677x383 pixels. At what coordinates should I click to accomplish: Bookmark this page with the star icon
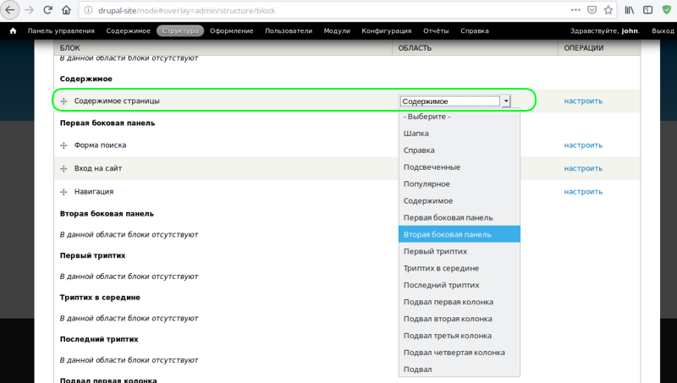click(608, 10)
